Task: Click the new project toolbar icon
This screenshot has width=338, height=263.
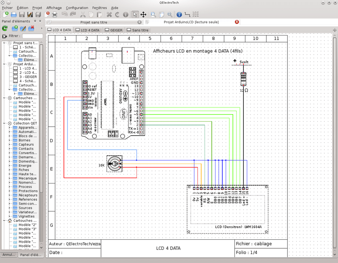Action: coord(5,14)
